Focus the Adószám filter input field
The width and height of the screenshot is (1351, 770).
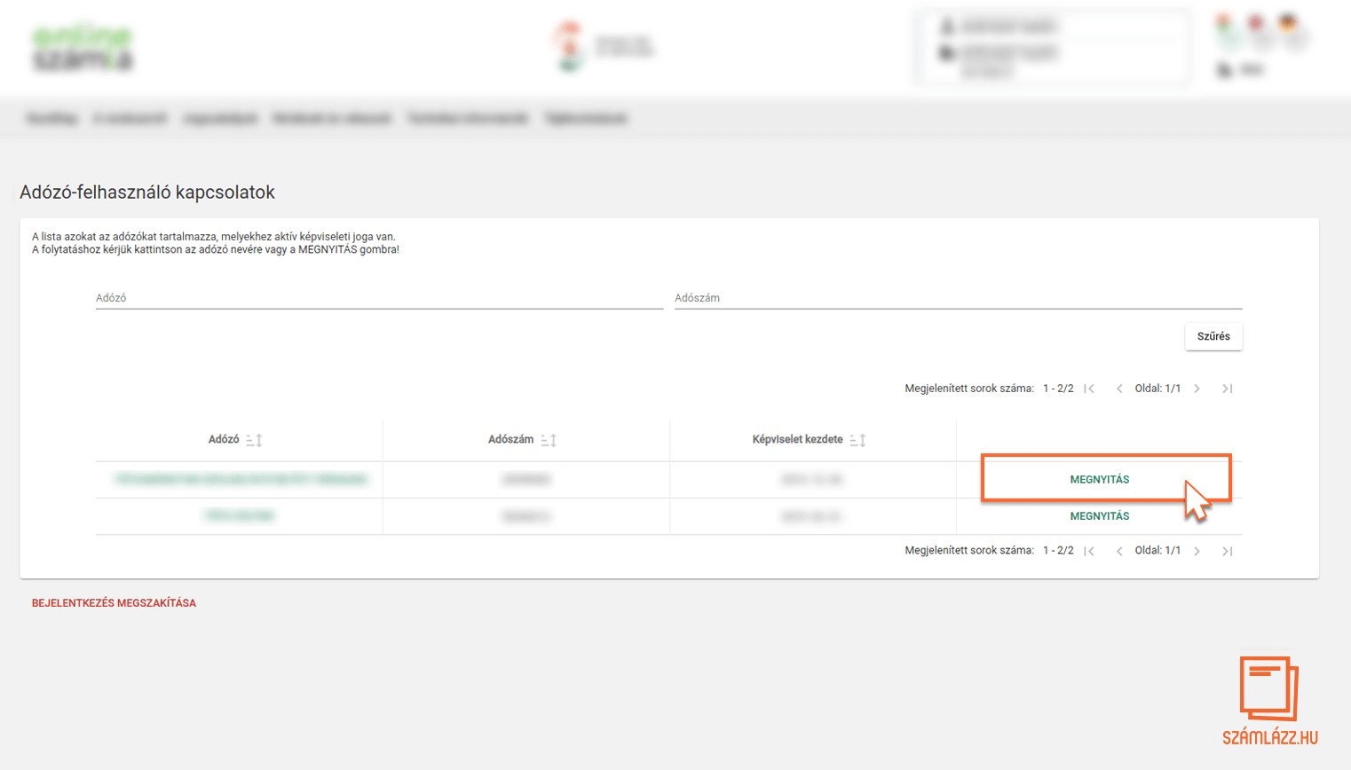click(958, 298)
